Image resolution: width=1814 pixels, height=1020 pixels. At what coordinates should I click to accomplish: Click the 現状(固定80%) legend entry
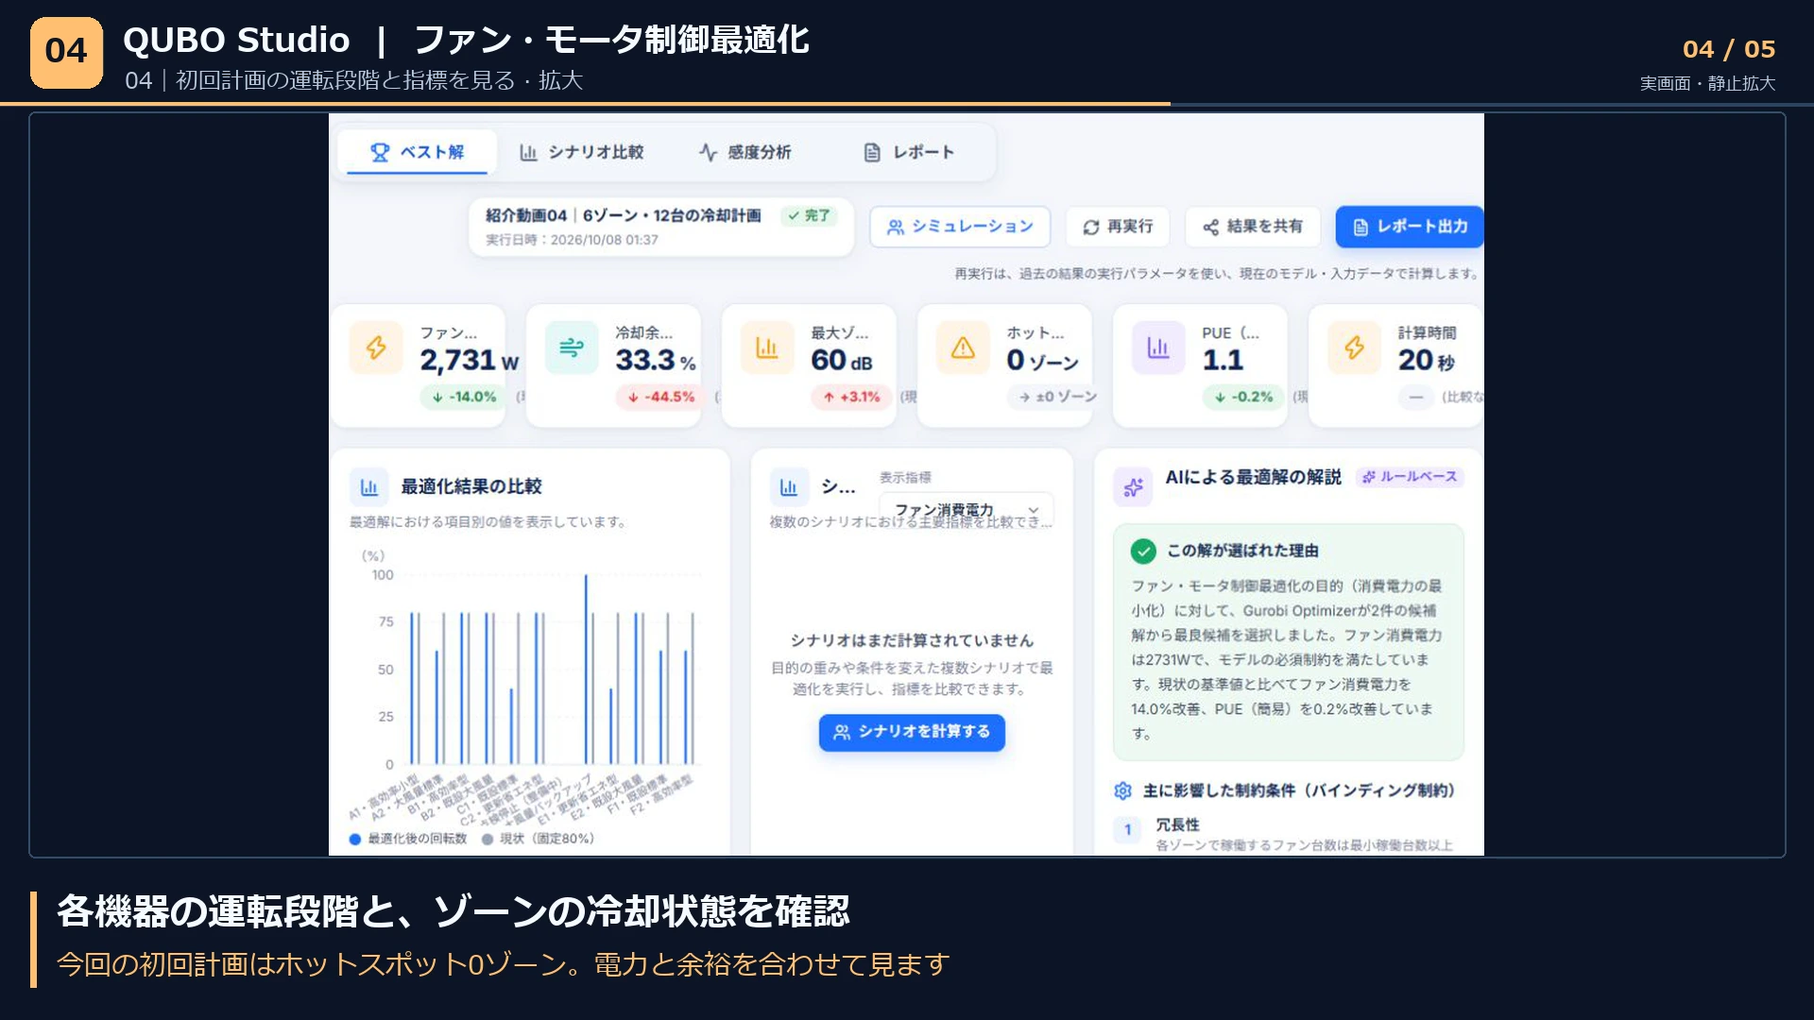click(538, 839)
